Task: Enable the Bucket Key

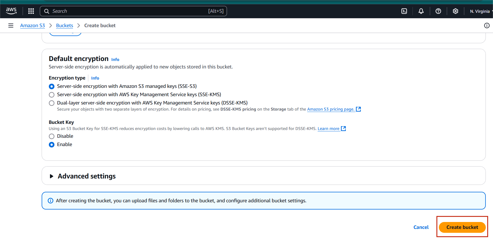Action: 52,145
